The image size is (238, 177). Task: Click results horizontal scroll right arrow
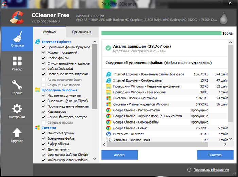(225, 144)
